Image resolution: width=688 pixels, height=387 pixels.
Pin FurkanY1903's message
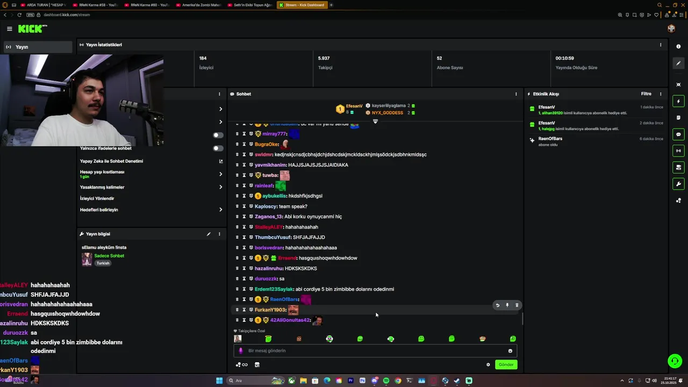tap(507, 305)
